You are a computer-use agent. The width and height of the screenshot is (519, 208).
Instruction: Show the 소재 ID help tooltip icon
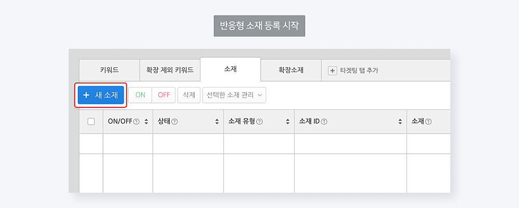pos(324,122)
